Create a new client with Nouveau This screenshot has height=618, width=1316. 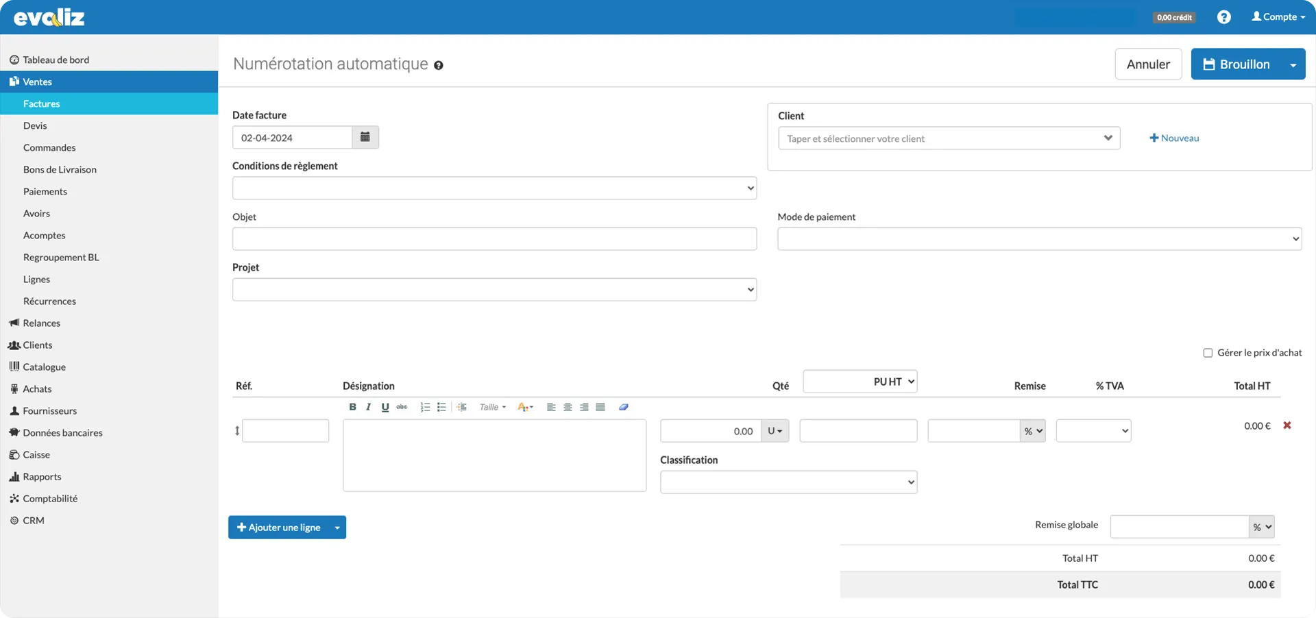coord(1174,138)
